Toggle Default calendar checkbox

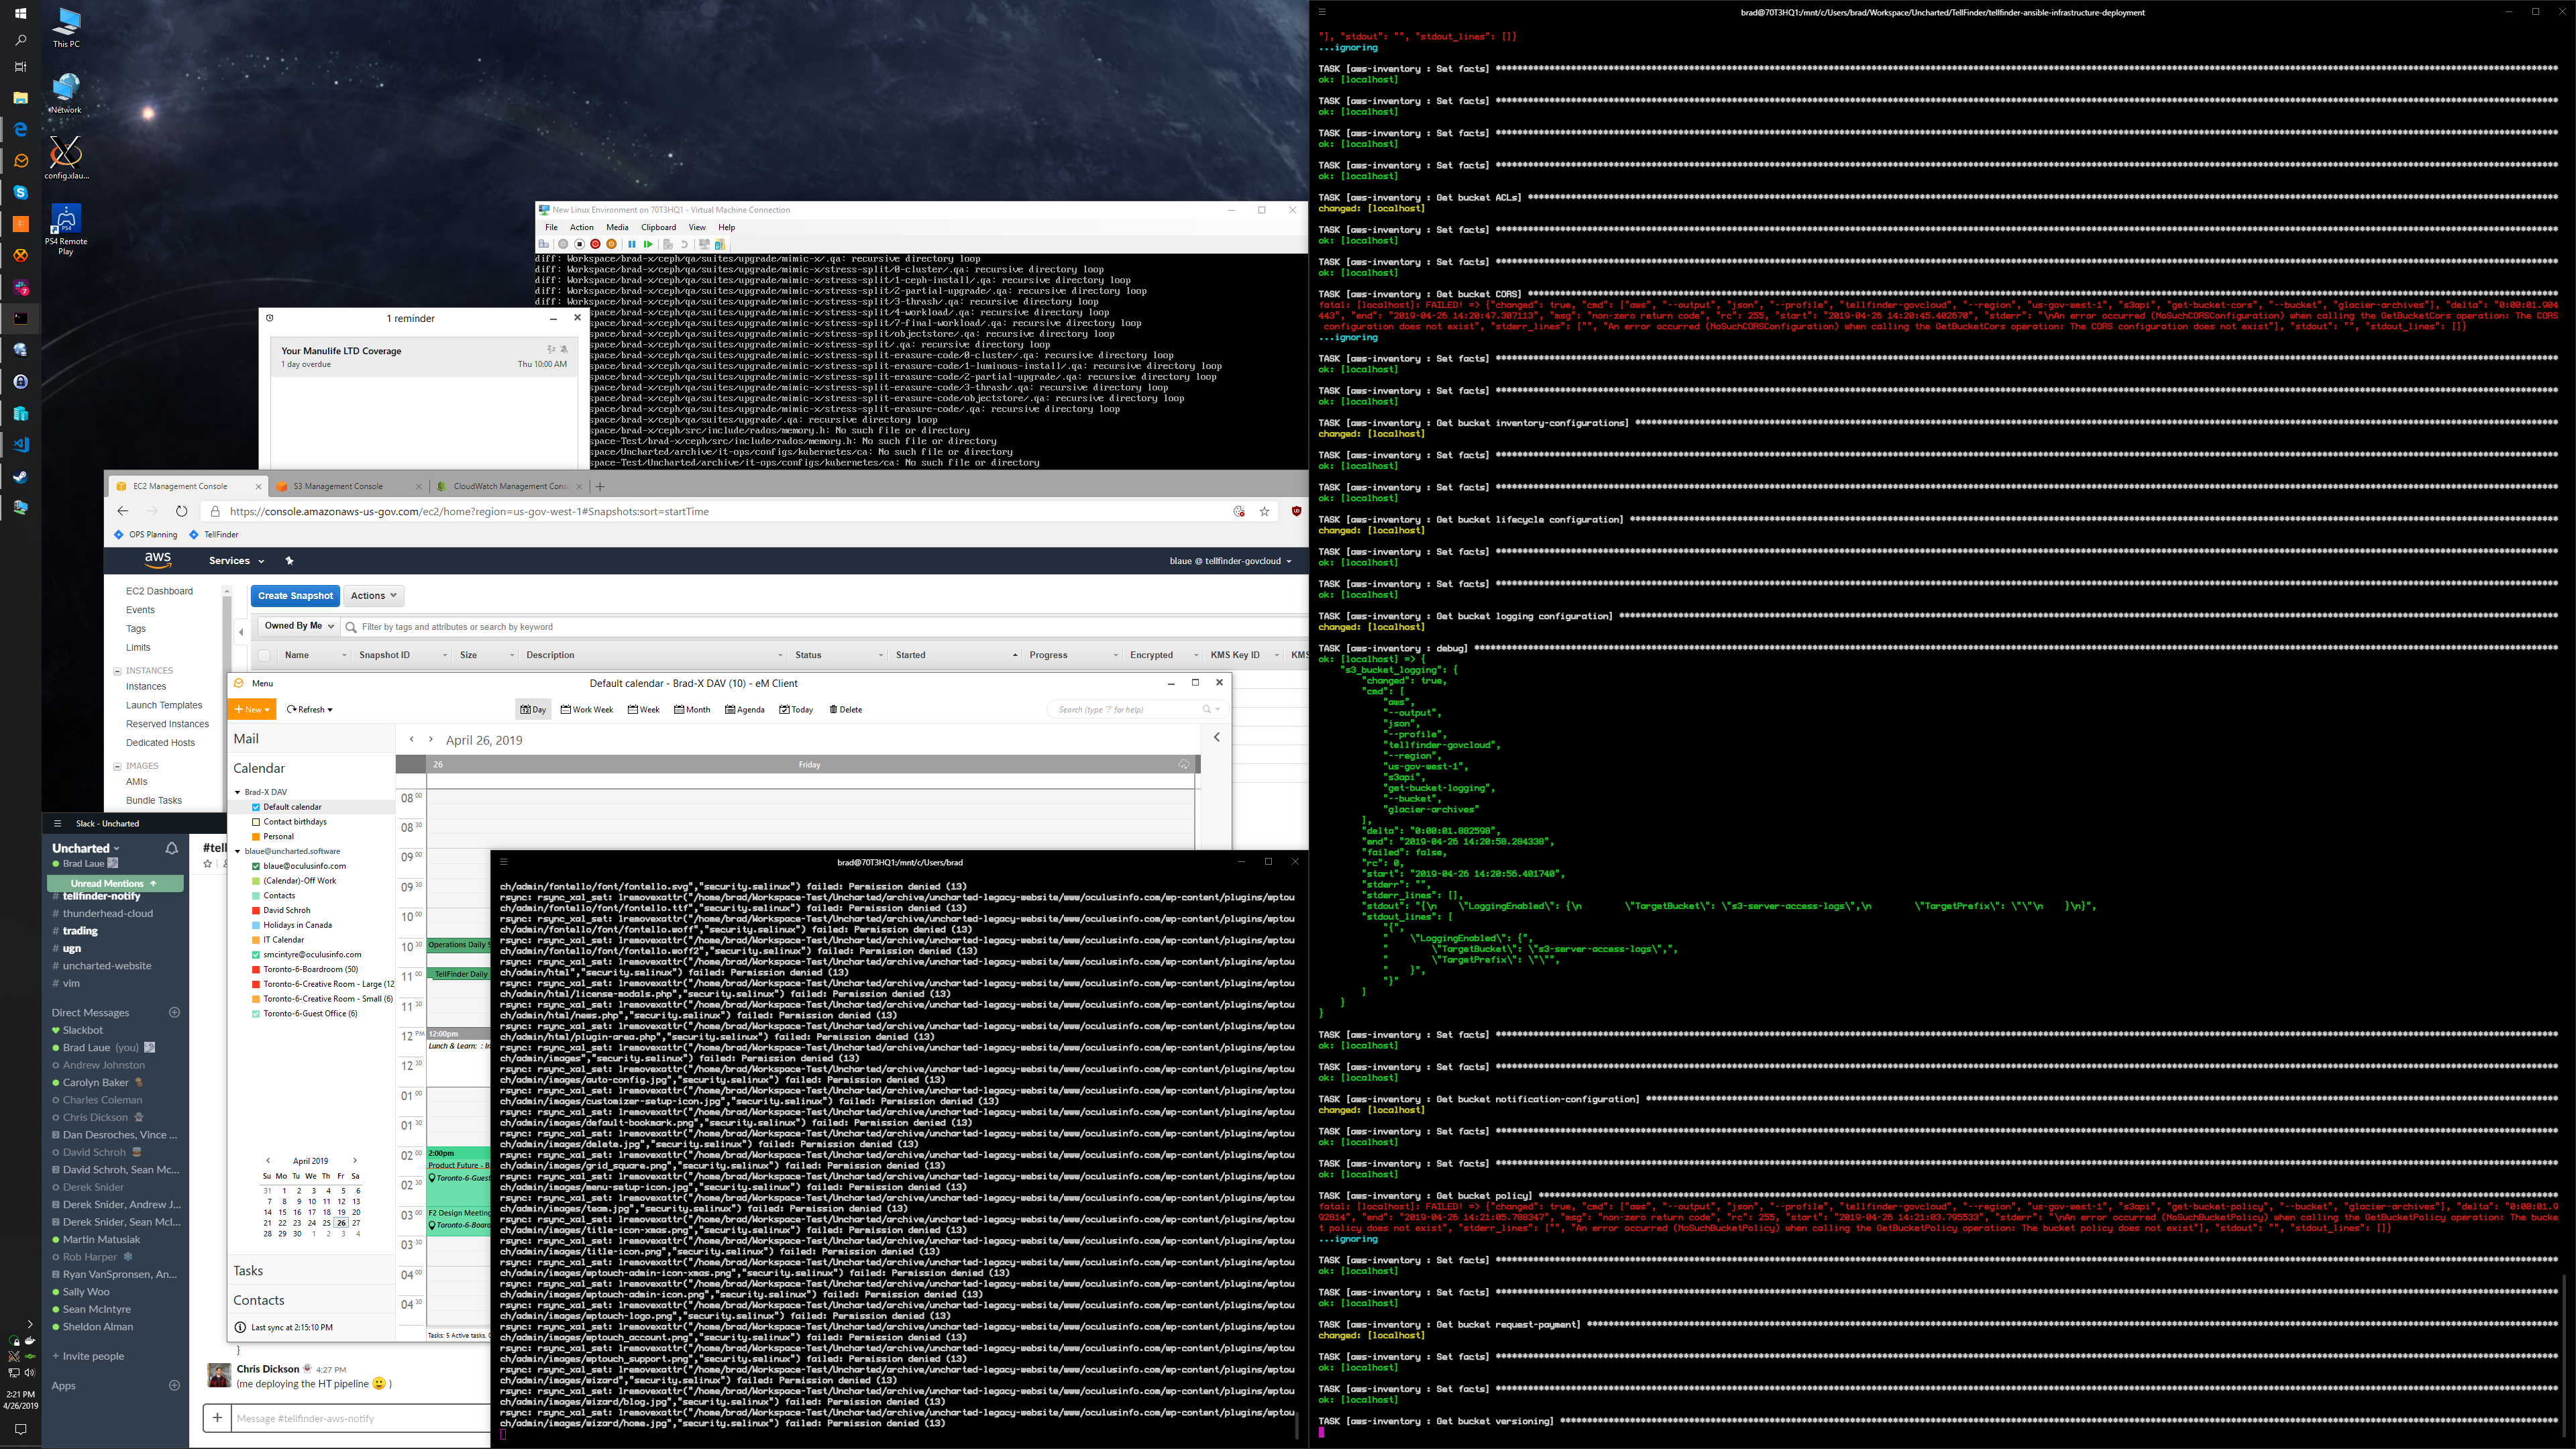pos(256,807)
